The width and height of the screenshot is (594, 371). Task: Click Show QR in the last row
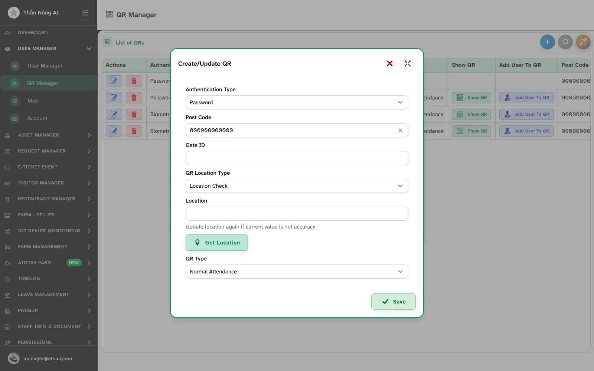pyautogui.click(x=471, y=131)
